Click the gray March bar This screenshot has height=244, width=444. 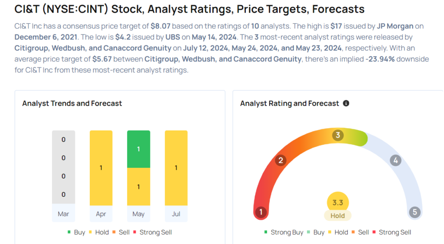63,167
